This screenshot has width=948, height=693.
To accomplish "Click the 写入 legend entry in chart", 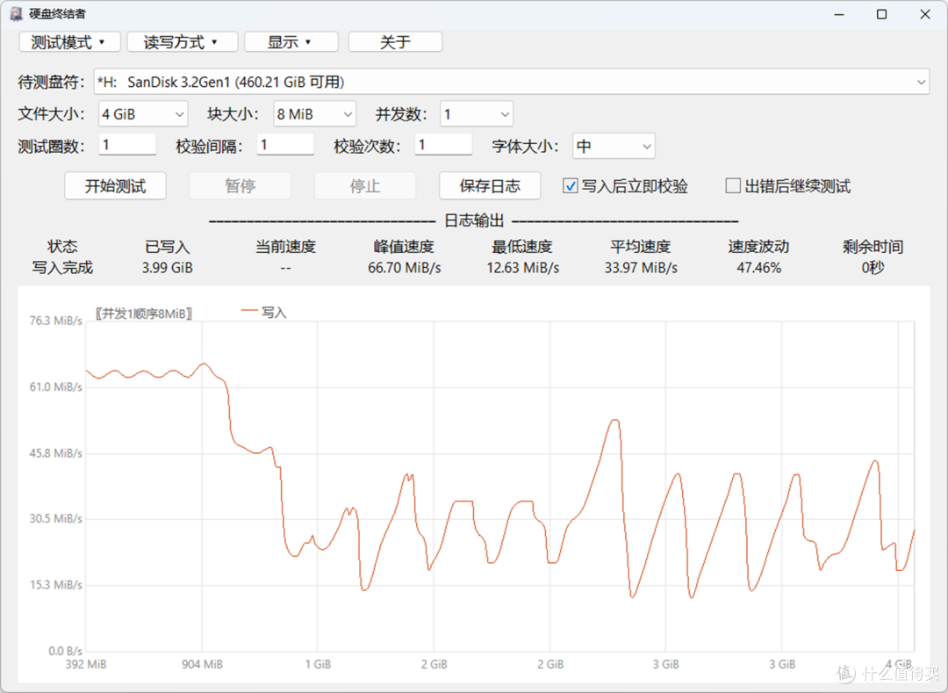I will pyautogui.click(x=264, y=312).
